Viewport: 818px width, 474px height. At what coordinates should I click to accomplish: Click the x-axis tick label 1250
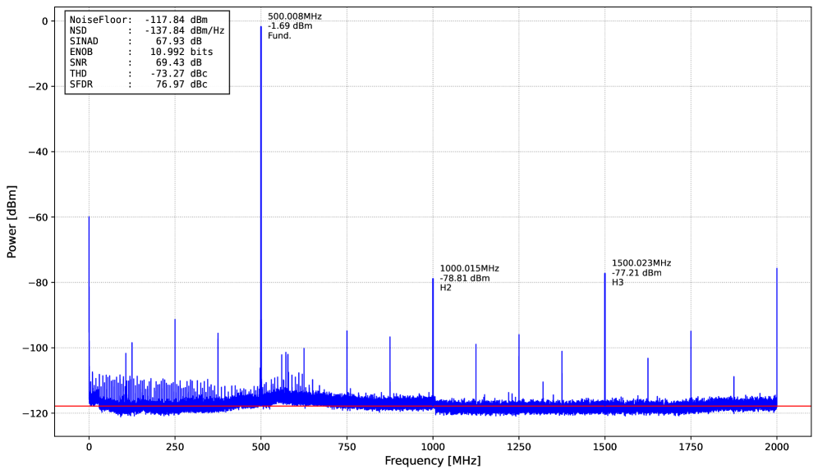[x=518, y=447]
